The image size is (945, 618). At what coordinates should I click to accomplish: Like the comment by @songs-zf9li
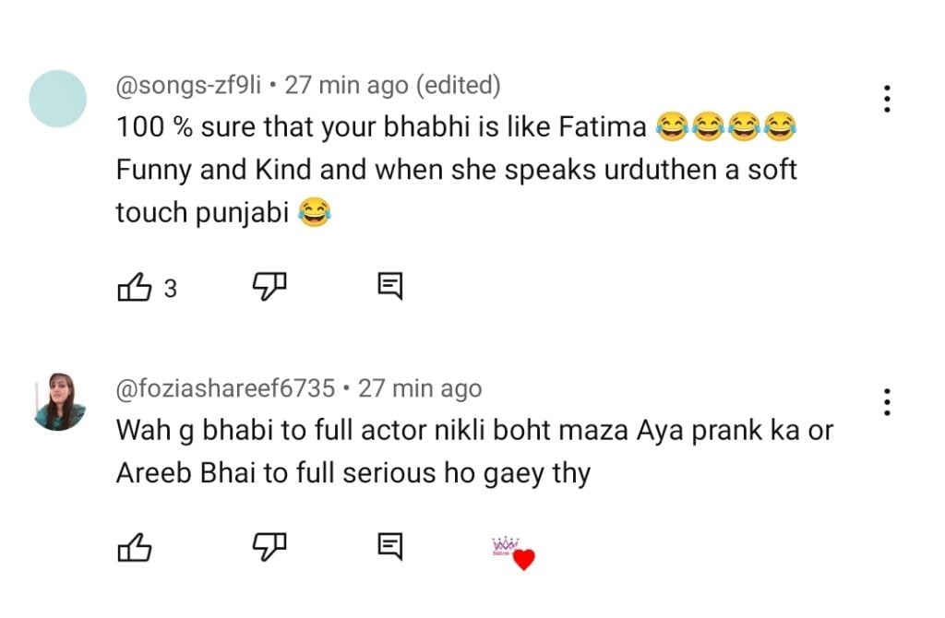click(x=134, y=288)
